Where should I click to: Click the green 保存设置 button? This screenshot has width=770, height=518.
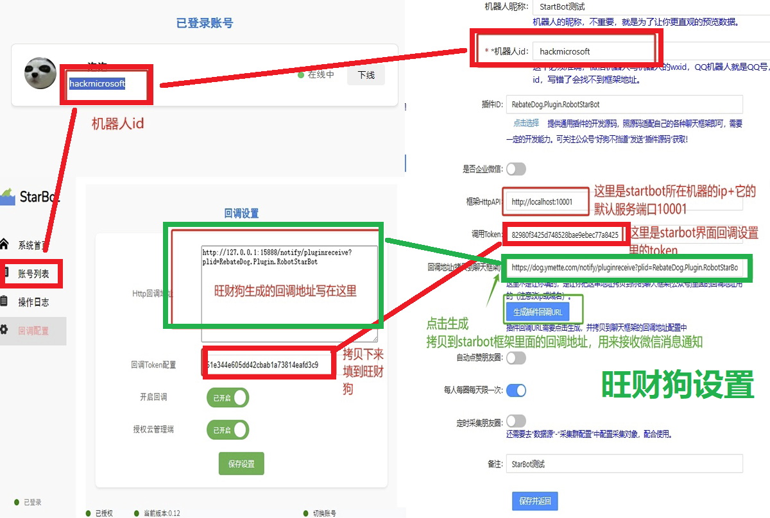241,464
